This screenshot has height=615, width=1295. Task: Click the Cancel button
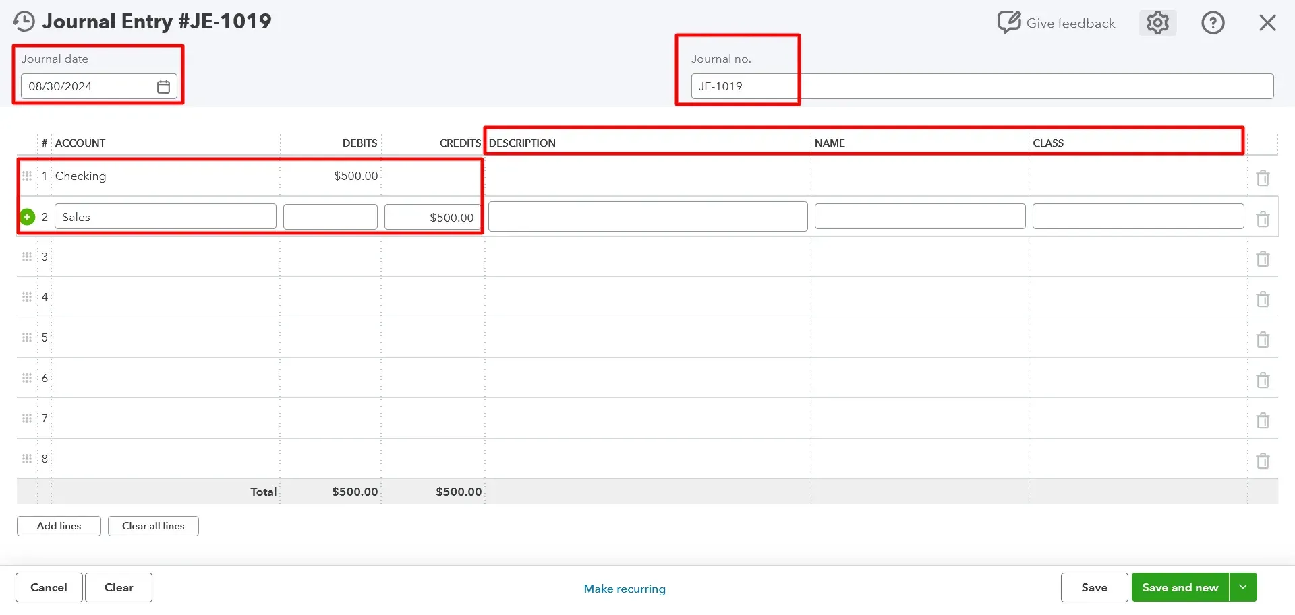[x=49, y=587]
